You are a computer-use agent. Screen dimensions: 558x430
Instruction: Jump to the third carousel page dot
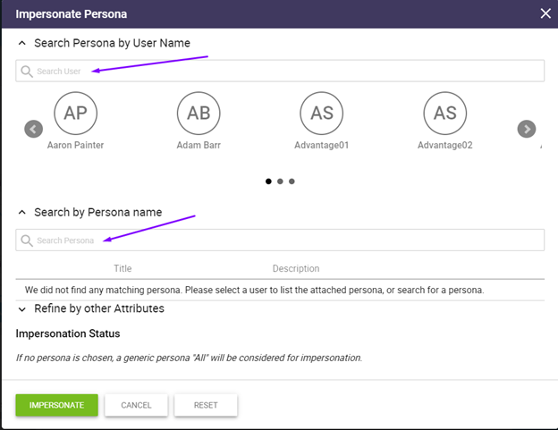pyautogui.click(x=292, y=181)
